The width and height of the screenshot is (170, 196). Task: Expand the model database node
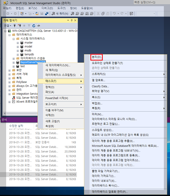[18, 47]
